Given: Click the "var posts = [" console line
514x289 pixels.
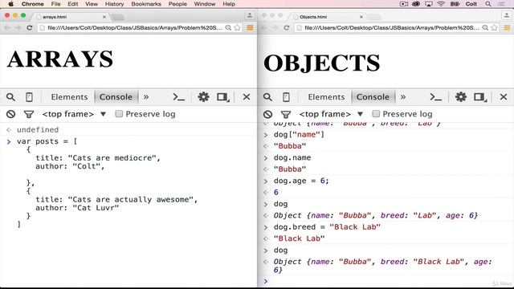Looking at the screenshot, I should pos(47,141).
